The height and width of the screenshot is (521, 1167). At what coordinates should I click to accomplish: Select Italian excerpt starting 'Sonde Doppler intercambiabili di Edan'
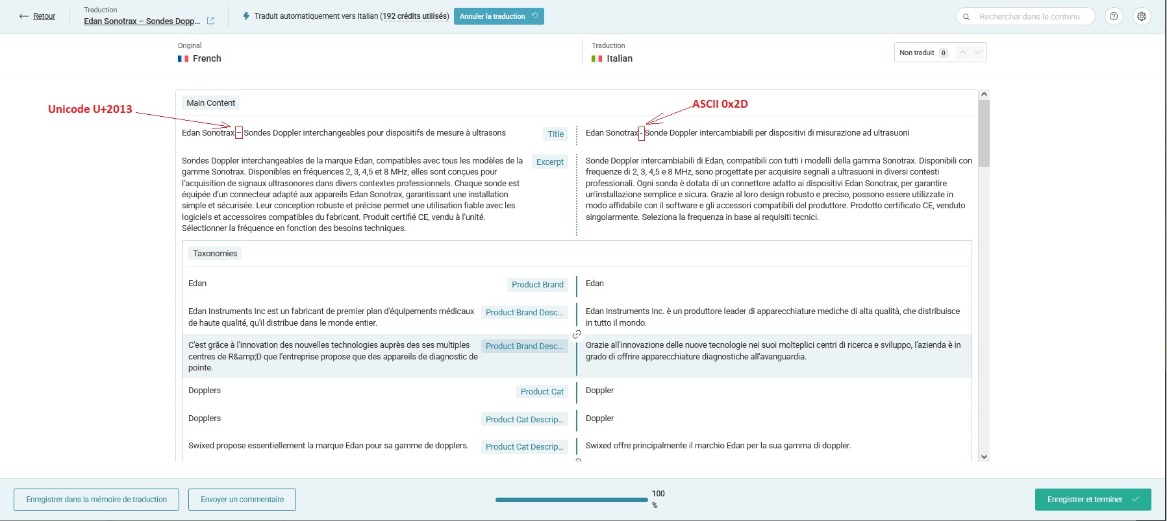779,189
